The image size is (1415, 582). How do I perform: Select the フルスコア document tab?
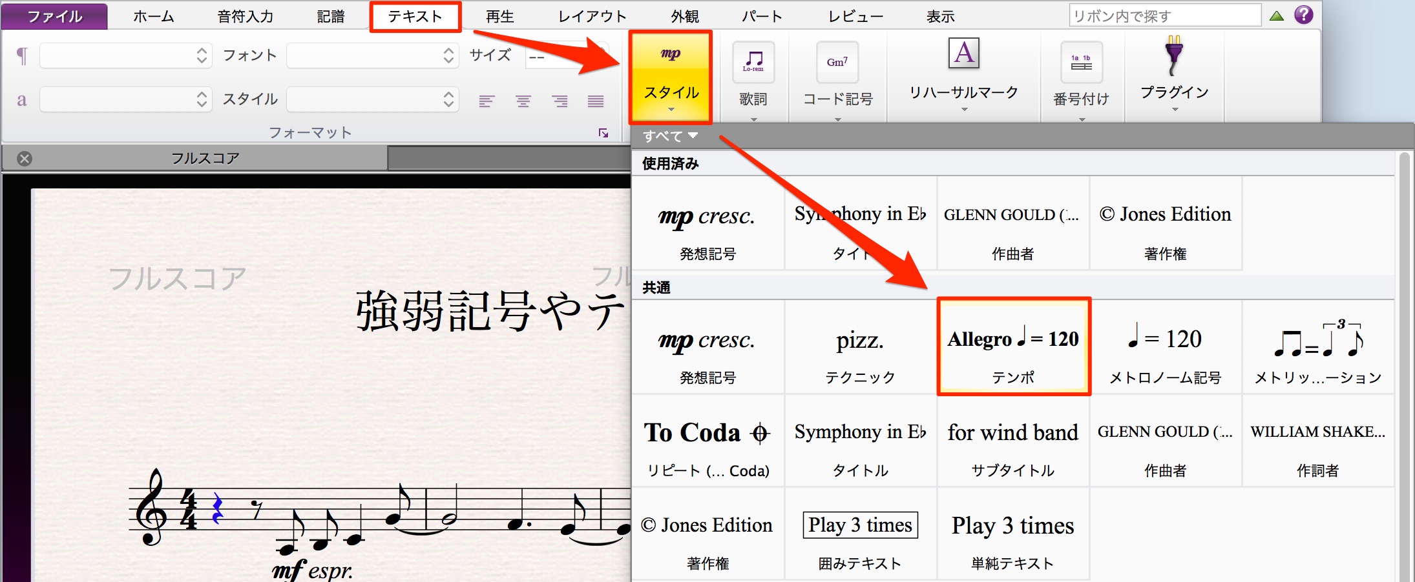coord(194,158)
